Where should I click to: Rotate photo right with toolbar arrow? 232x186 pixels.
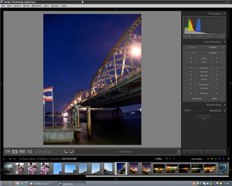71,152
